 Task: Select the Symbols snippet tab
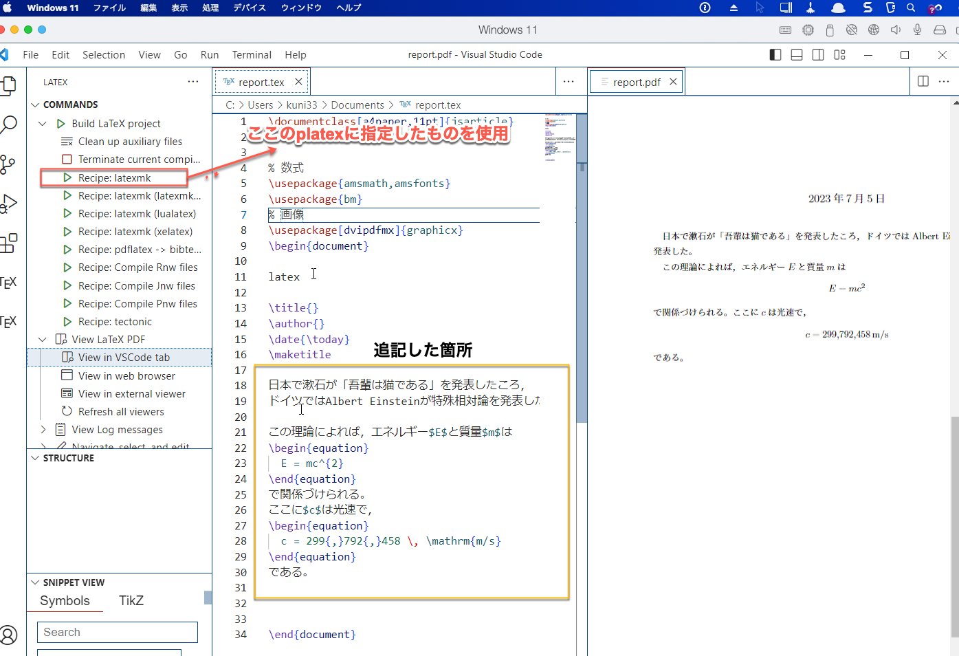coord(65,601)
